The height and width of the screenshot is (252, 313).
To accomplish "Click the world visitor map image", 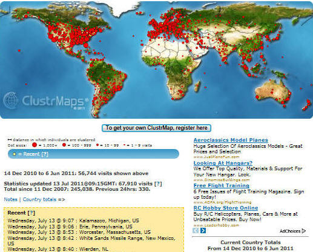I will point(156,60).
